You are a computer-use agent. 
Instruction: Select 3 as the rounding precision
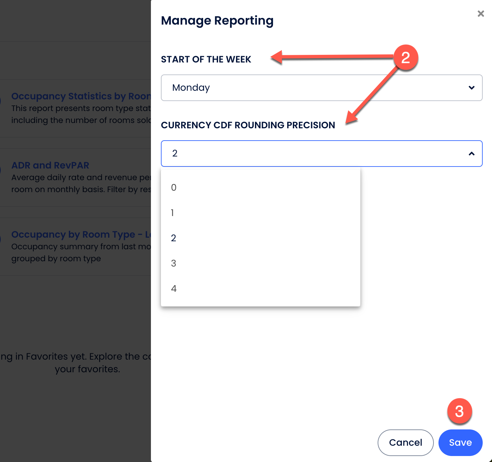174,263
